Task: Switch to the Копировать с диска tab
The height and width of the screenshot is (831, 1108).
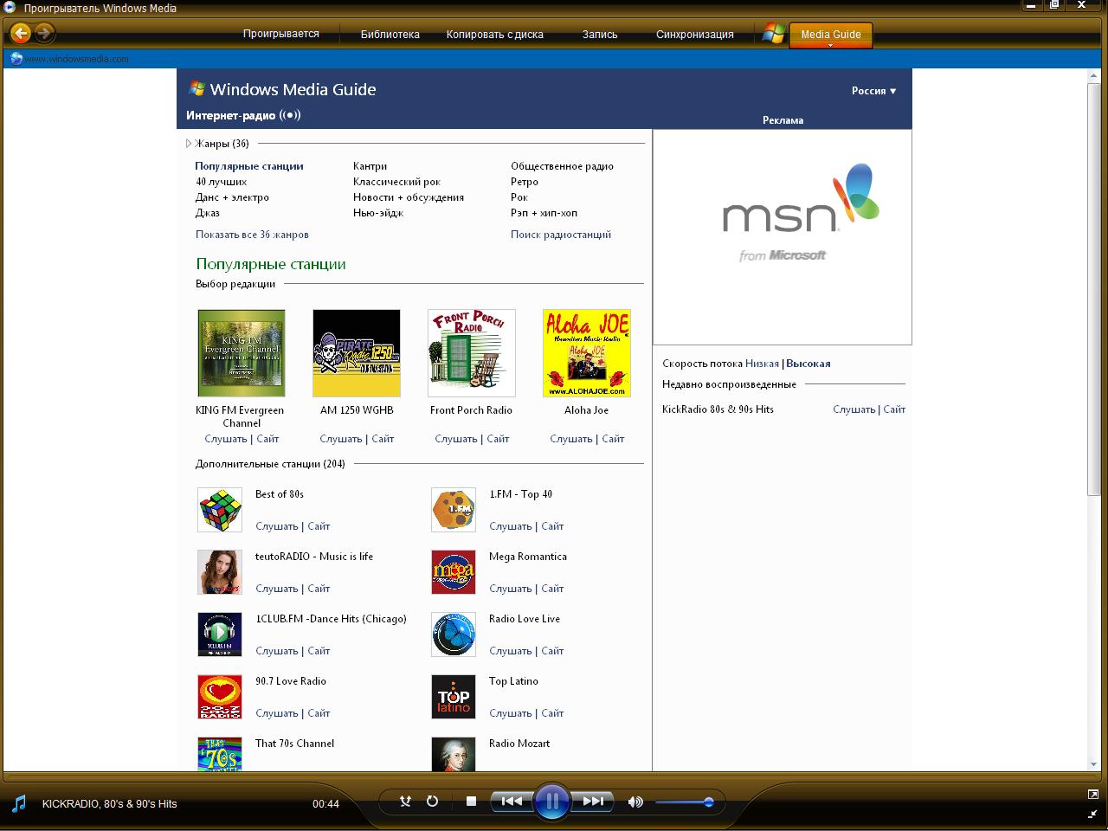Action: pyautogui.click(x=494, y=35)
